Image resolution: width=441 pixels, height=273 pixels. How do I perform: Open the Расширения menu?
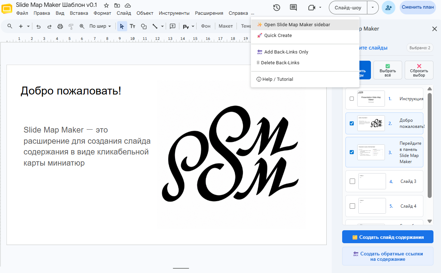tap(209, 13)
